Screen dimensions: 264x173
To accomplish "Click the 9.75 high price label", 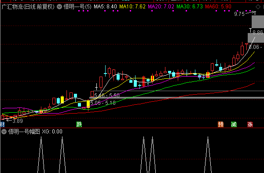I will (x=239, y=14).
